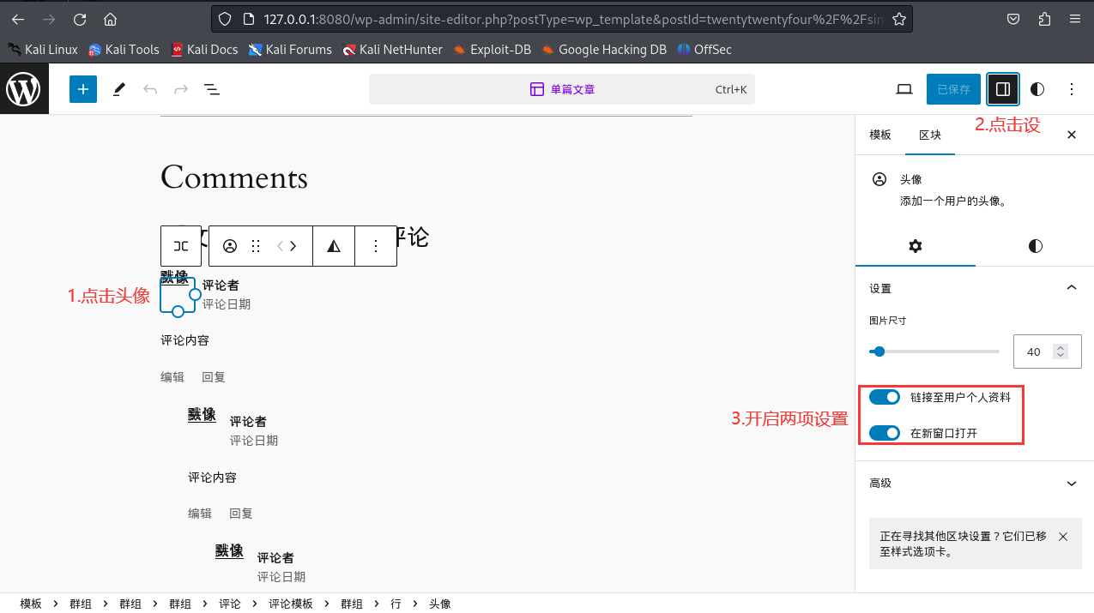Image resolution: width=1094 pixels, height=613 pixels.
Task: Open the block inserter plus button
Action: [x=83, y=89]
